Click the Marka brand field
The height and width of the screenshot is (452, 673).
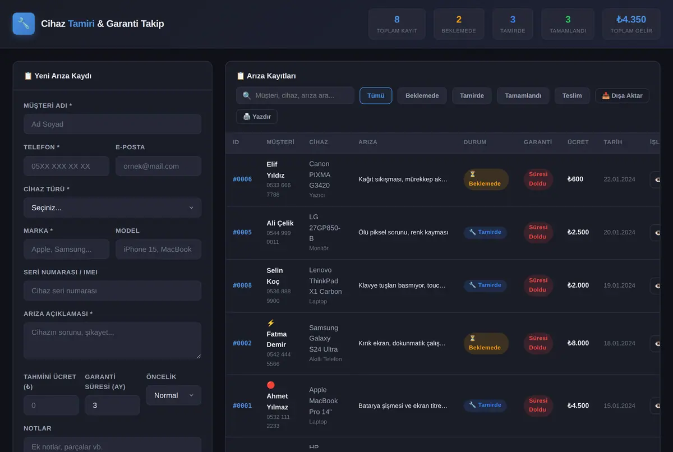[x=66, y=249]
